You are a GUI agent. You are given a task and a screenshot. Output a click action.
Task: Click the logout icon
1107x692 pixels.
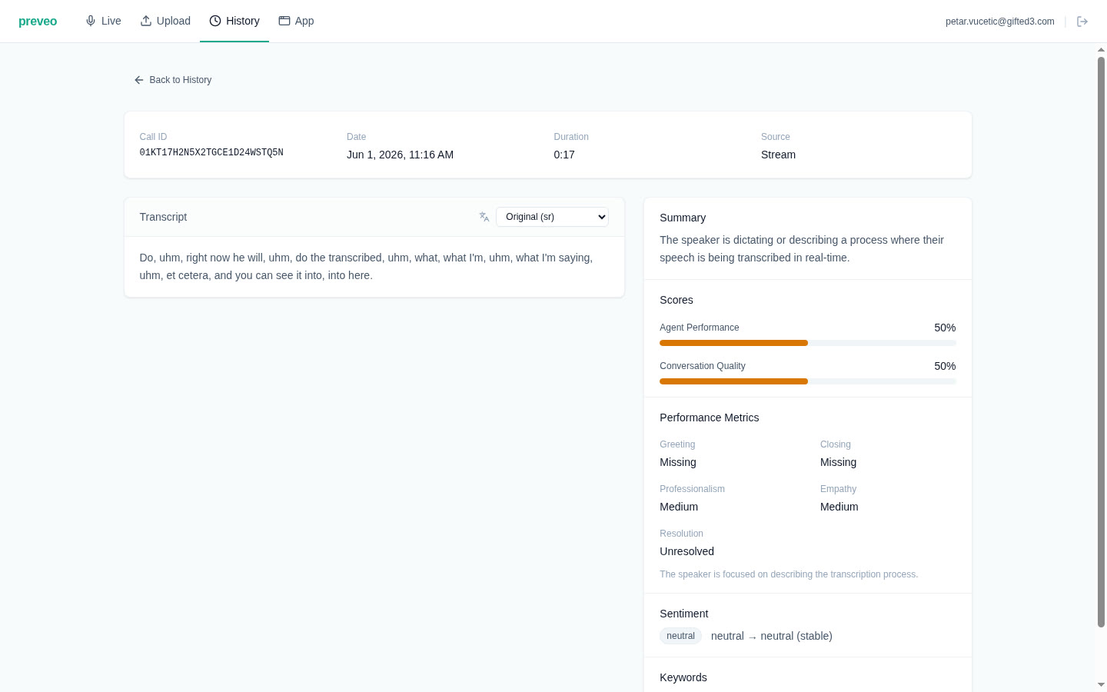tap(1082, 22)
